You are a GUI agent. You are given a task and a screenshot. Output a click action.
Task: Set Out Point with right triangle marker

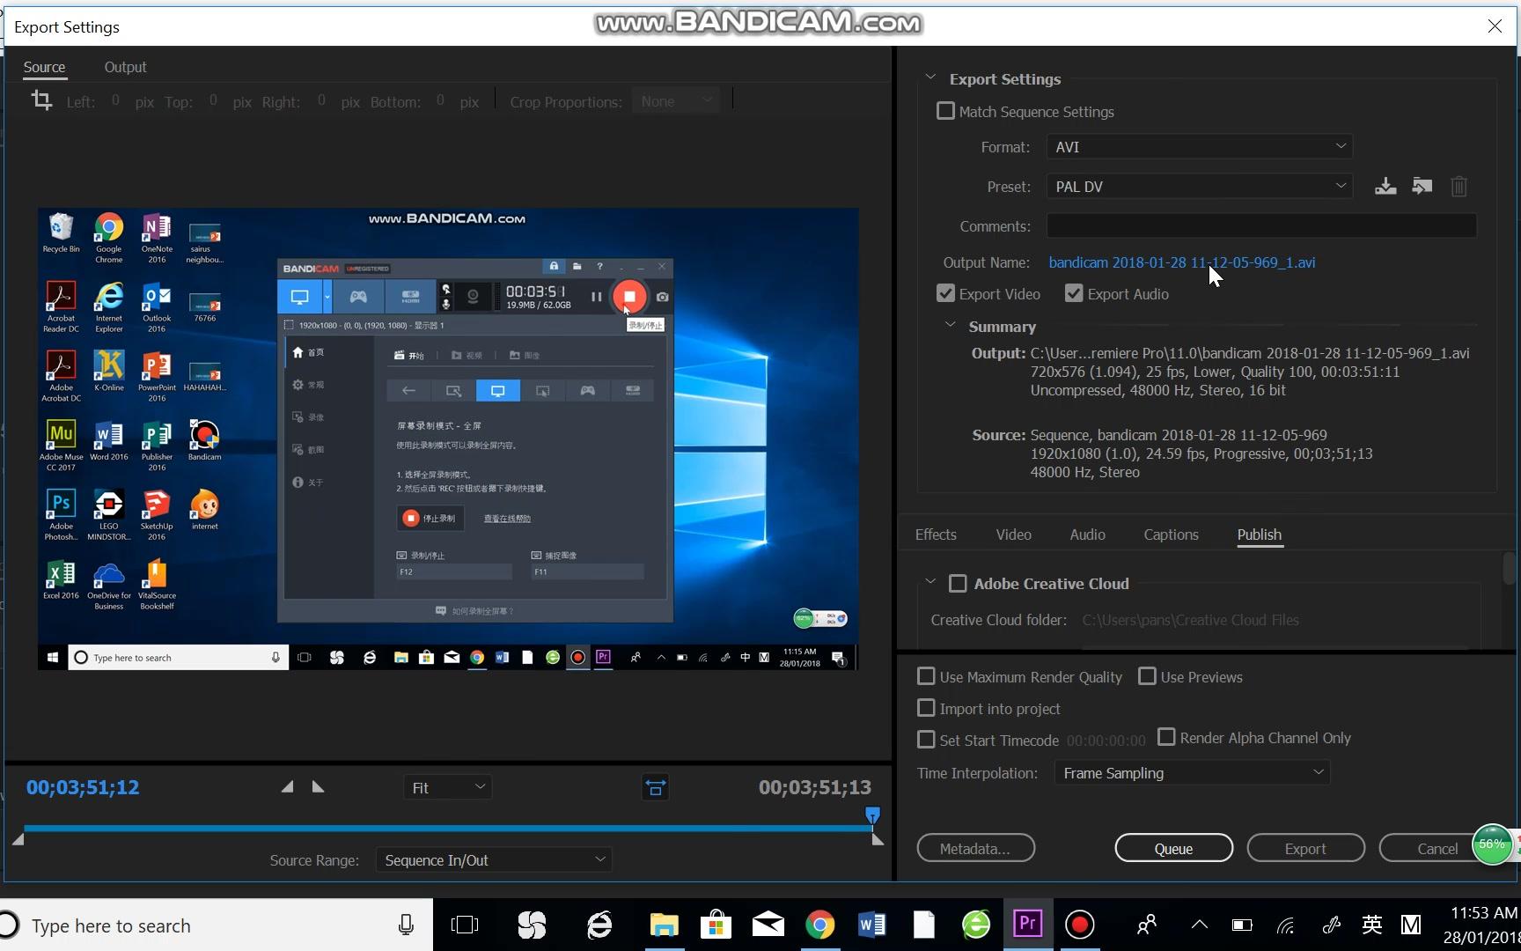point(318,787)
